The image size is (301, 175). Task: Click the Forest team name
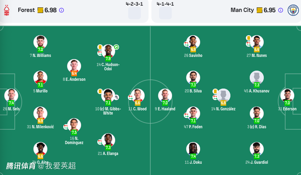26,10
